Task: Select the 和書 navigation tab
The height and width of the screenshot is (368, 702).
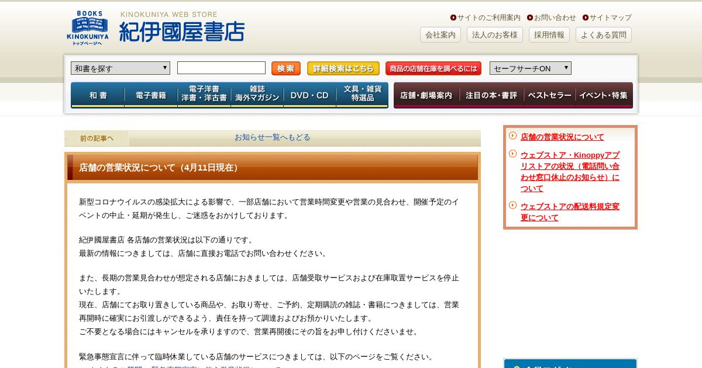Action: click(98, 95)
